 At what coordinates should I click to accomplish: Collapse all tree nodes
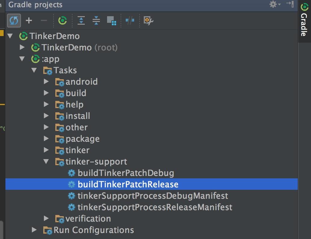click(x=96, y=20)
